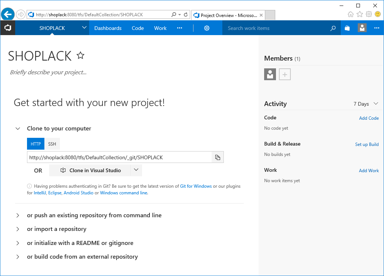
Task: Follow the Git for Windows link
Action: pos(196,186)
